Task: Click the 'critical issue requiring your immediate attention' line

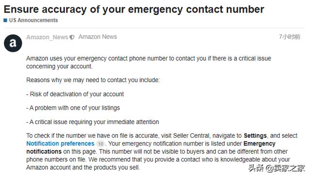Action: [x=93, y=122]
